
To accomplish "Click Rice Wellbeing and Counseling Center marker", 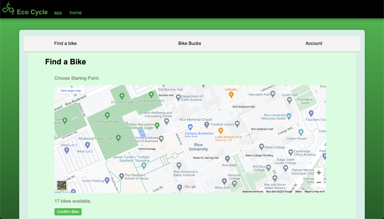I will point(167,121).
